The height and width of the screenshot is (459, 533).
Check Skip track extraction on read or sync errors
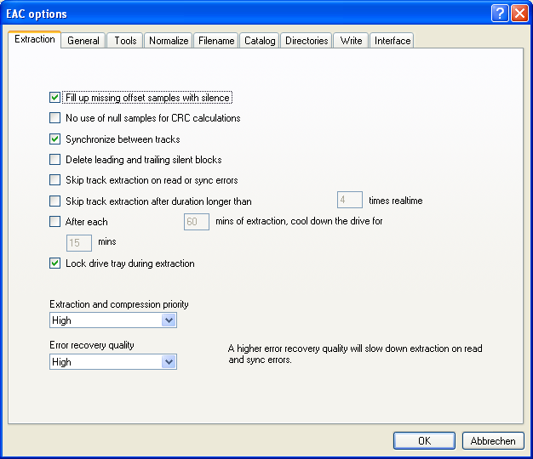(x=55, y=180)
